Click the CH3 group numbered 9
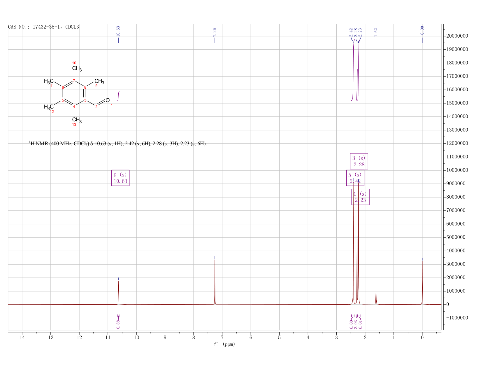 click(x=99, y=81)
